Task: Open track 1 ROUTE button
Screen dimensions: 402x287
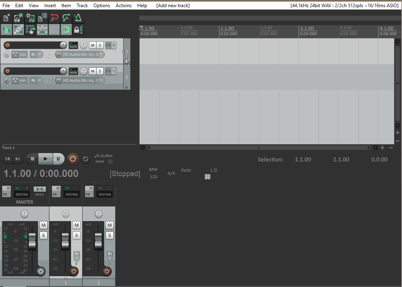Action: click(x=73, y=45)
